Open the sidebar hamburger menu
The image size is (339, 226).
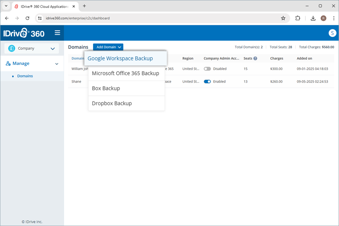click(57, 33)
